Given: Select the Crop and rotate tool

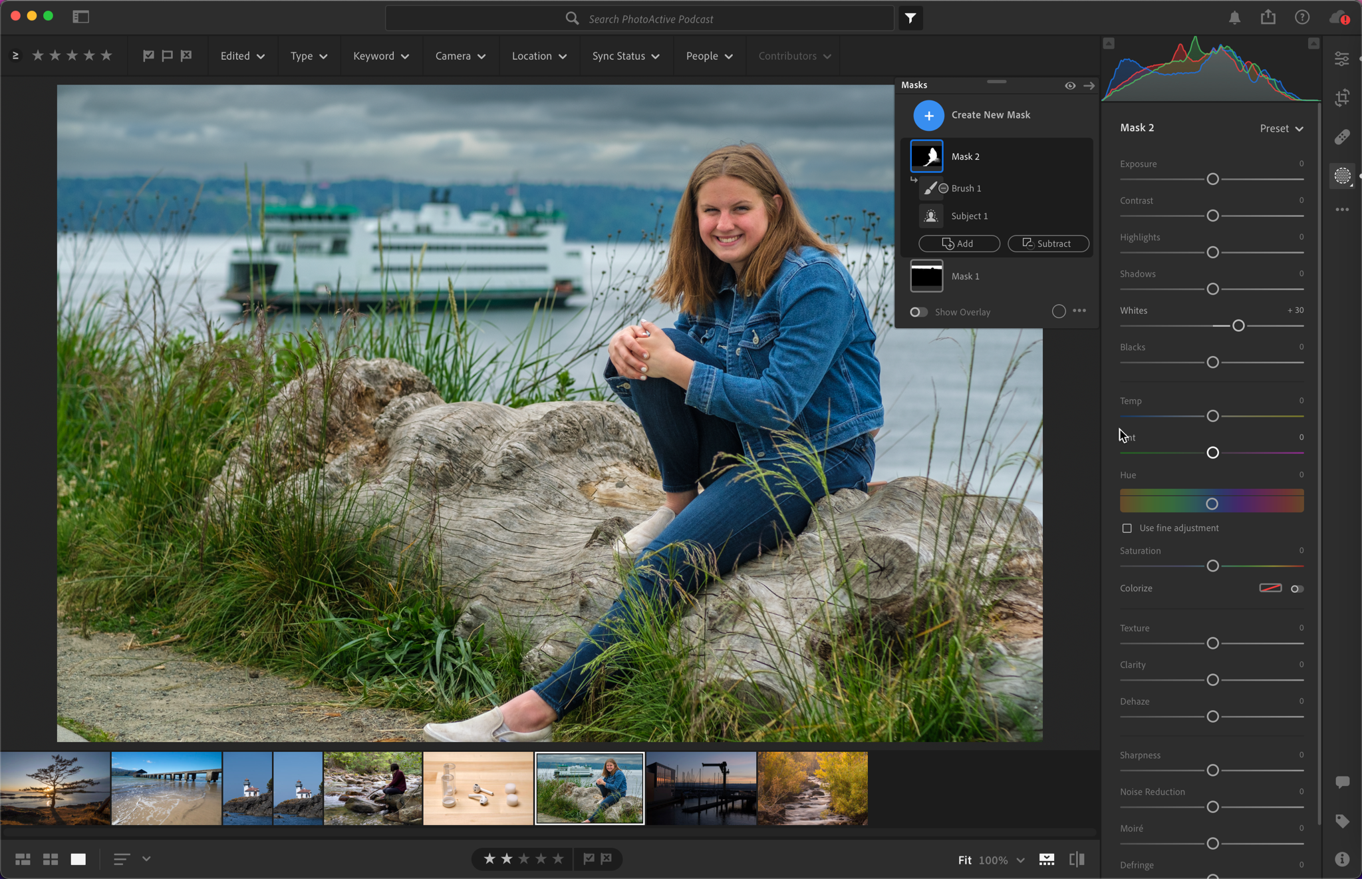Looking at the screenshot, I should click(x=1342, y=98).
